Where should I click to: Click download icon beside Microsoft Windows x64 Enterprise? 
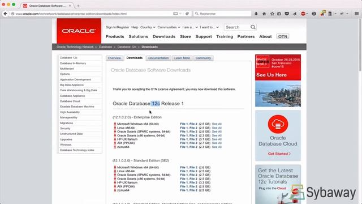[115, 124]
